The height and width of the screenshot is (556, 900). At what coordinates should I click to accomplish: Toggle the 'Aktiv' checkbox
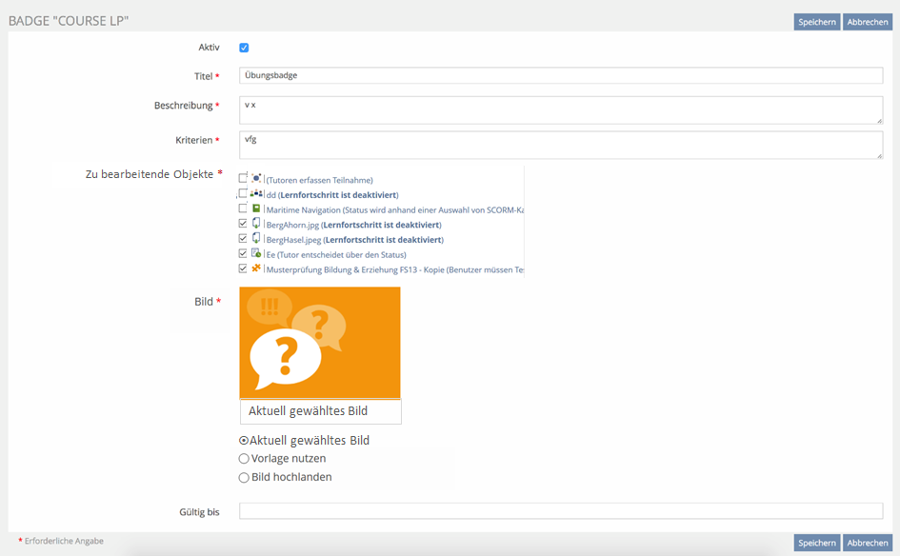(245, 48)
